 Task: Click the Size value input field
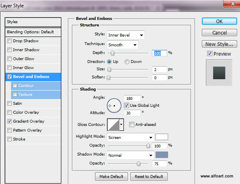159,69
